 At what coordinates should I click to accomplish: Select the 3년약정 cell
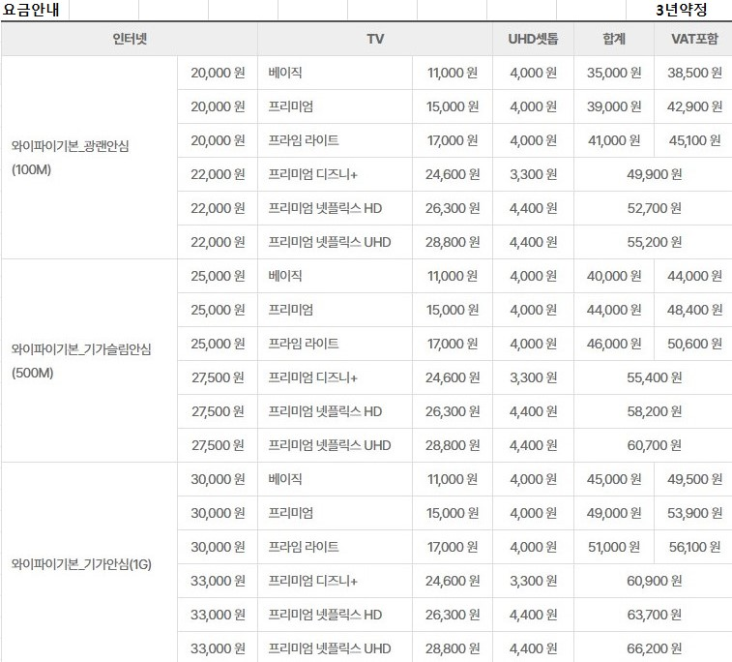(681, 11)
